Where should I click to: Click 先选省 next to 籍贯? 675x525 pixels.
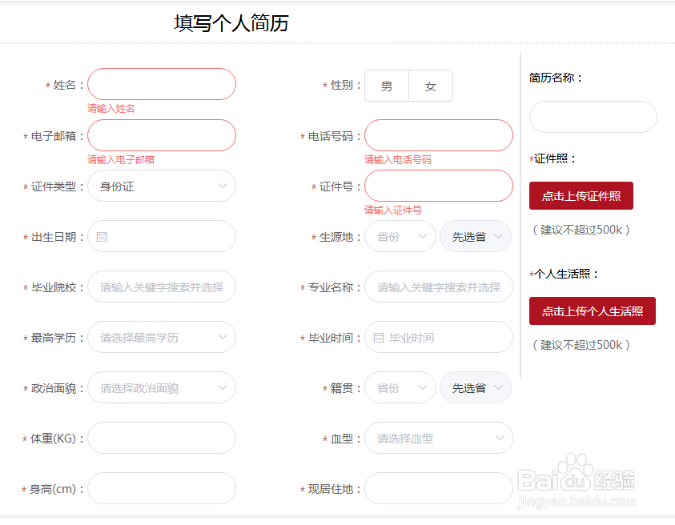pos(476,387)
